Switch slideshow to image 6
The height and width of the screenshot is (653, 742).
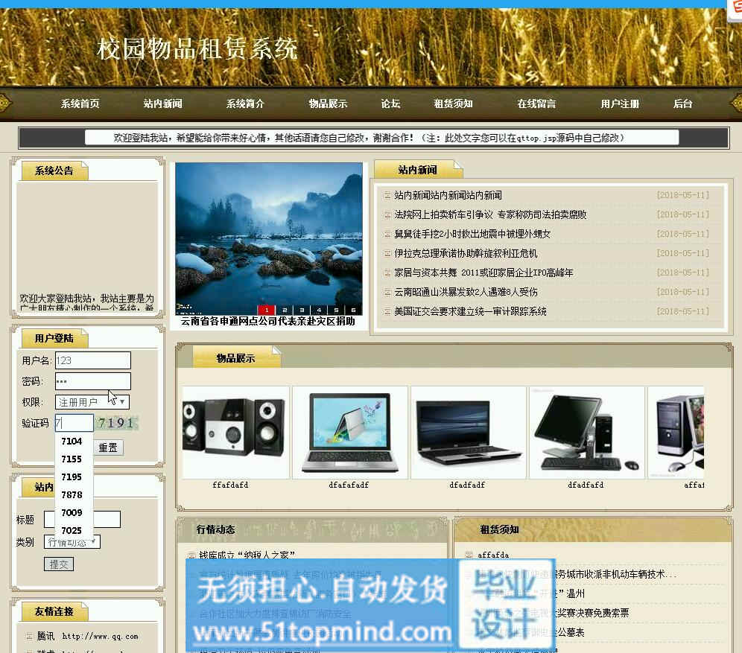coord(353,310)
